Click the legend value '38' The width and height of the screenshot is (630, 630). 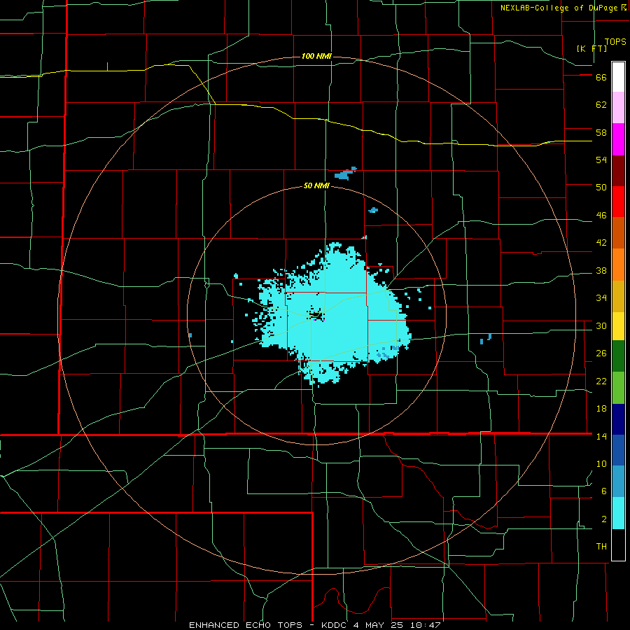[x=601, y=270]
